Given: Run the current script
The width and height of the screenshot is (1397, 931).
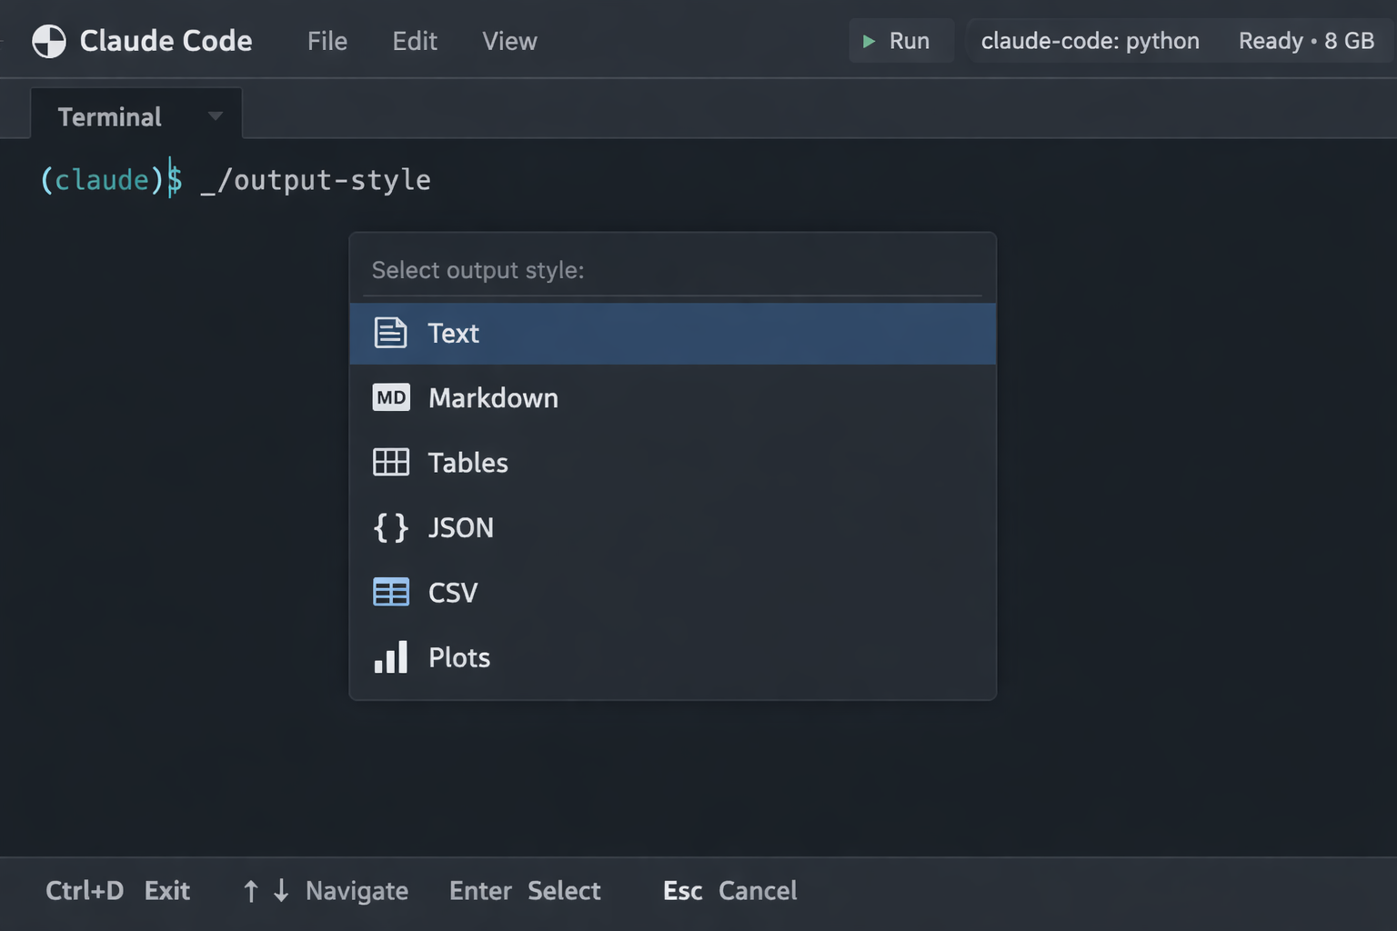Looking at the screenshot, I should click(900, 41).
